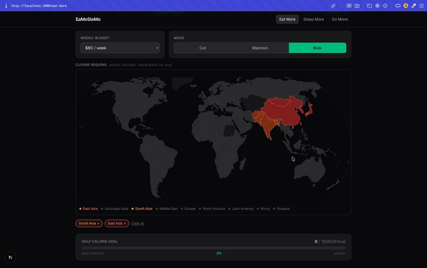Open the Weekly Budget $80 / week dropdown

(x=120, y=48)
